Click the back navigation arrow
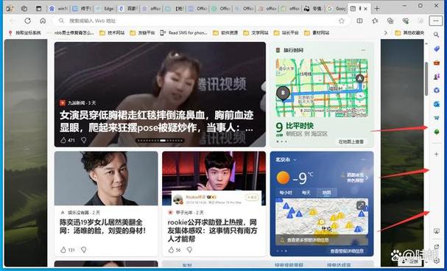This screenshot has width=447, height=271. coord(13,21)
